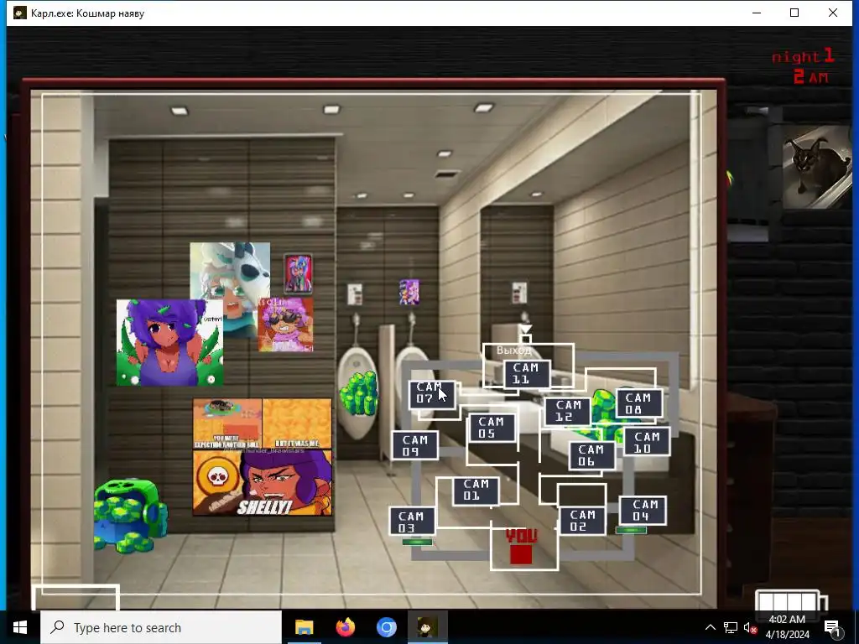Open Firefox from the taskbar

pos(345,627)
